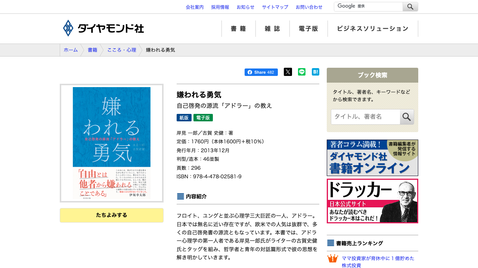Open サイトマップ link
Image resolution: width=478 pixels, height=268 pixels.
point(275,7)
